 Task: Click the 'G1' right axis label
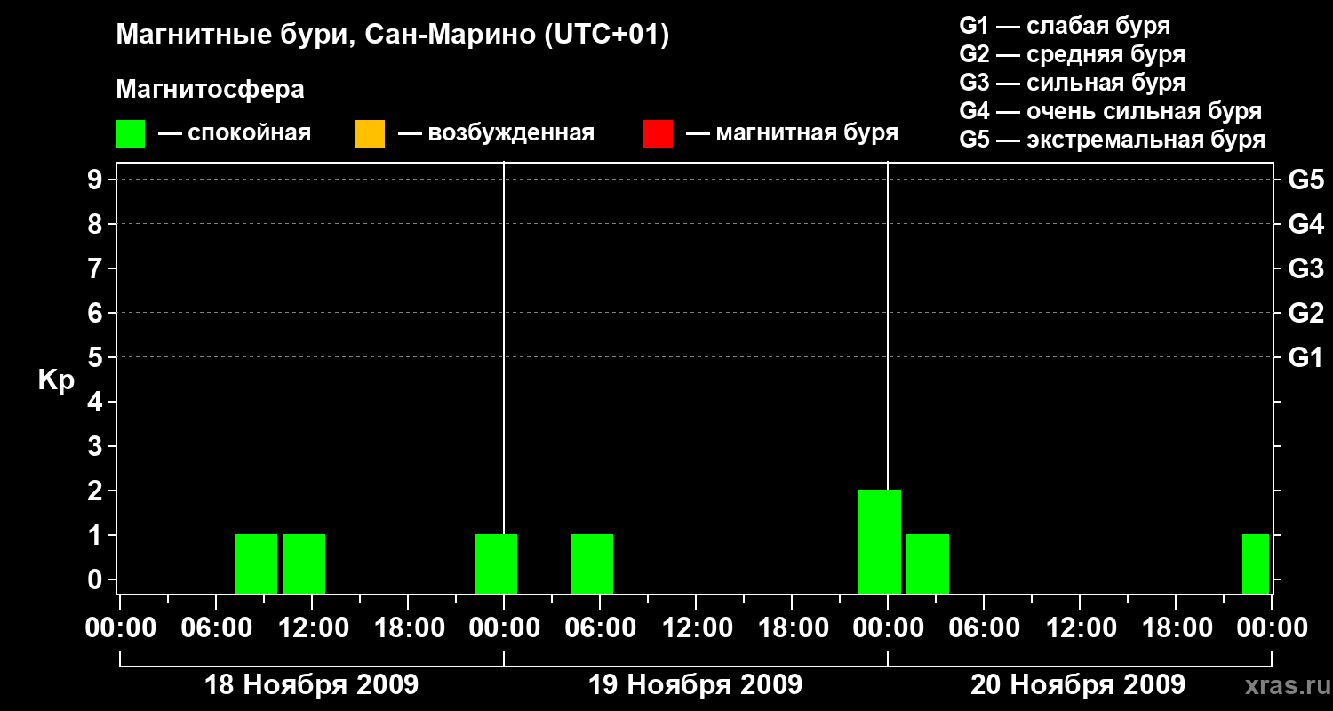pos(1305,357)
